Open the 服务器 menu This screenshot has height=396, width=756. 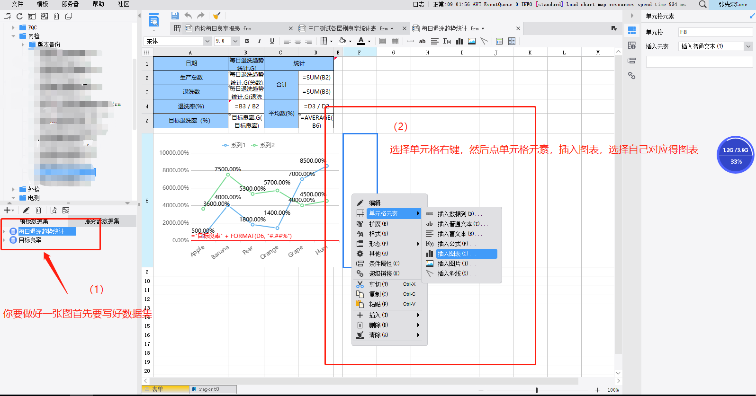[x=70, y=4]
